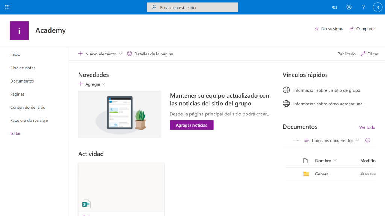Open the account menu with the R avatar
Screen dimensions: 385x216
pyautogui.click(x=377, y=7)
